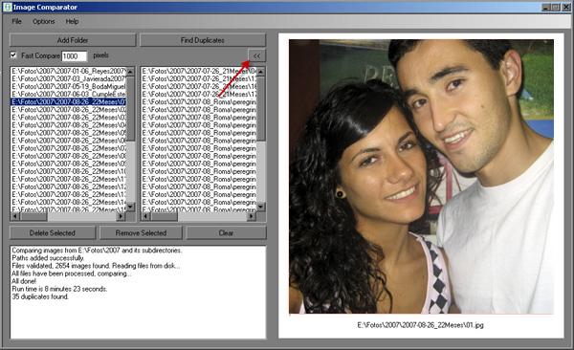Image resolution: width=574 pixels, height=350 pixels.
Task: Click the '35 duplicates found.' log line
Action: 40,296
